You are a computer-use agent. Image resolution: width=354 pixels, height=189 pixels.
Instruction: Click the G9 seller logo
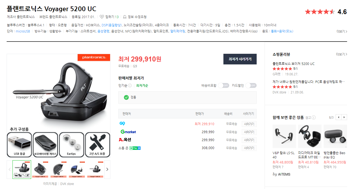click(123, 124)
